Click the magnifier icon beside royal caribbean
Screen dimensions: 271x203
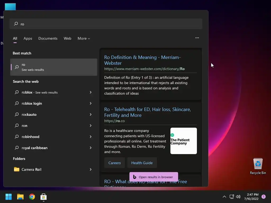17,148
